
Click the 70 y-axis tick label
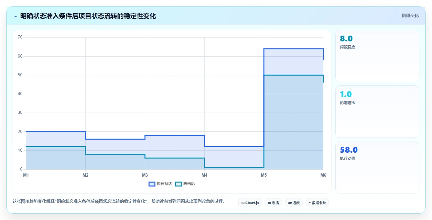coord(20,37)
